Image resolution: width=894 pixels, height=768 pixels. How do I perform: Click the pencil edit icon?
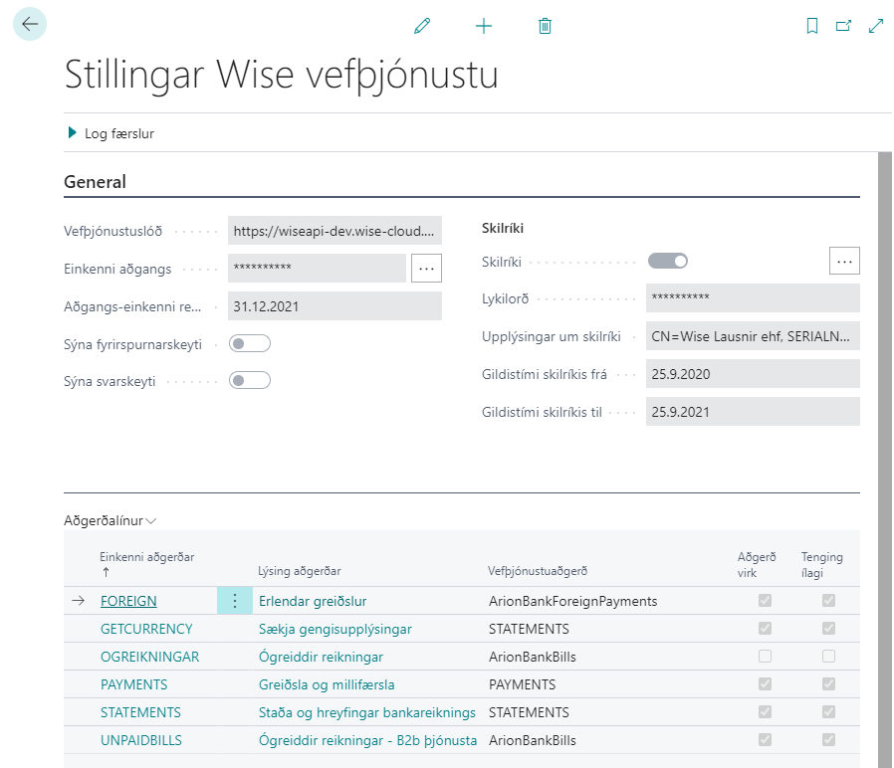(422, 26)
